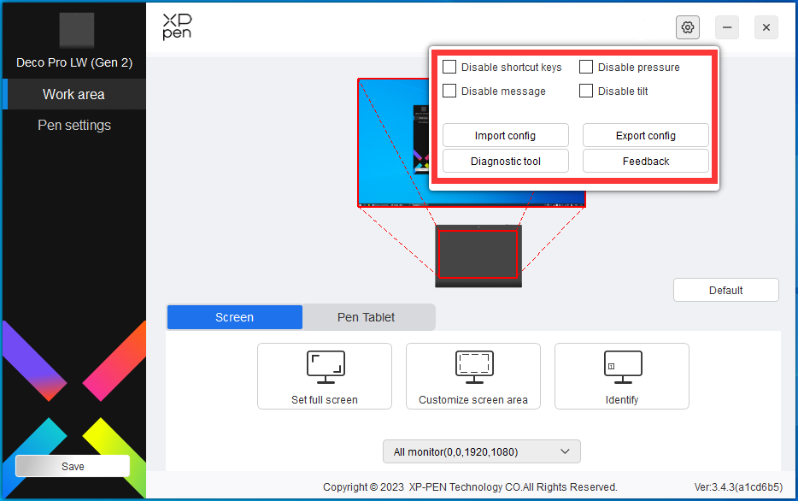Expand the All monitor dropdown
The image size is (798, 501).
[x=481, y=451]
